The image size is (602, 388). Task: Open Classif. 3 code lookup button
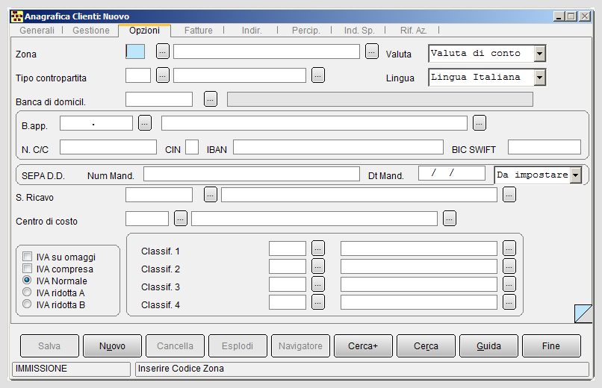pos(318,284)
